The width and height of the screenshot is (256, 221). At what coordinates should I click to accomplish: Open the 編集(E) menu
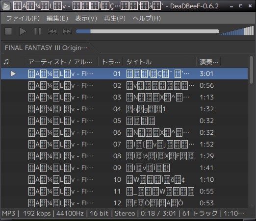[x=57, y=18]
